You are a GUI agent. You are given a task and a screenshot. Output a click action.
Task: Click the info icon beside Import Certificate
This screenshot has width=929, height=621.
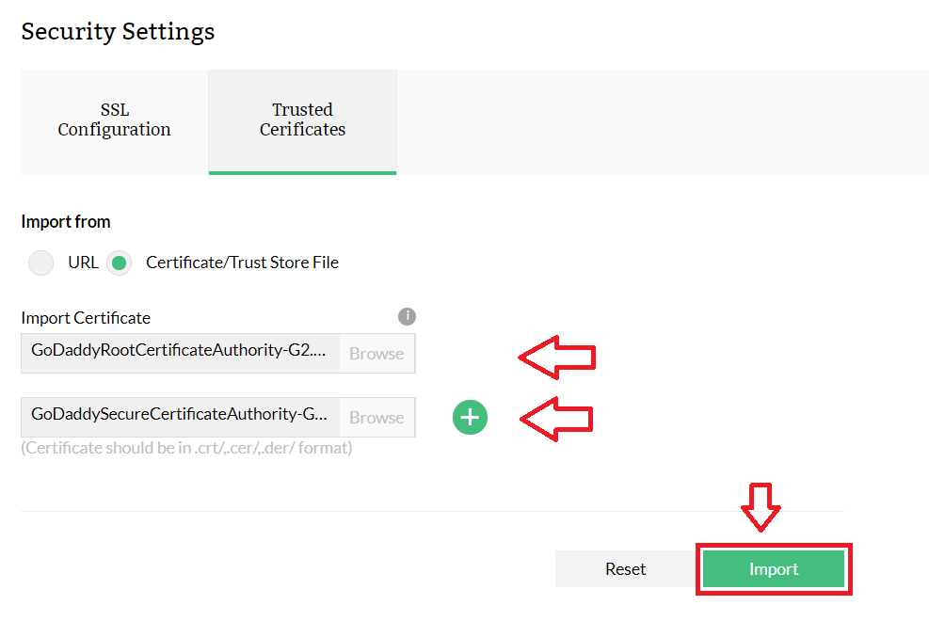click(x=407, y=316)
